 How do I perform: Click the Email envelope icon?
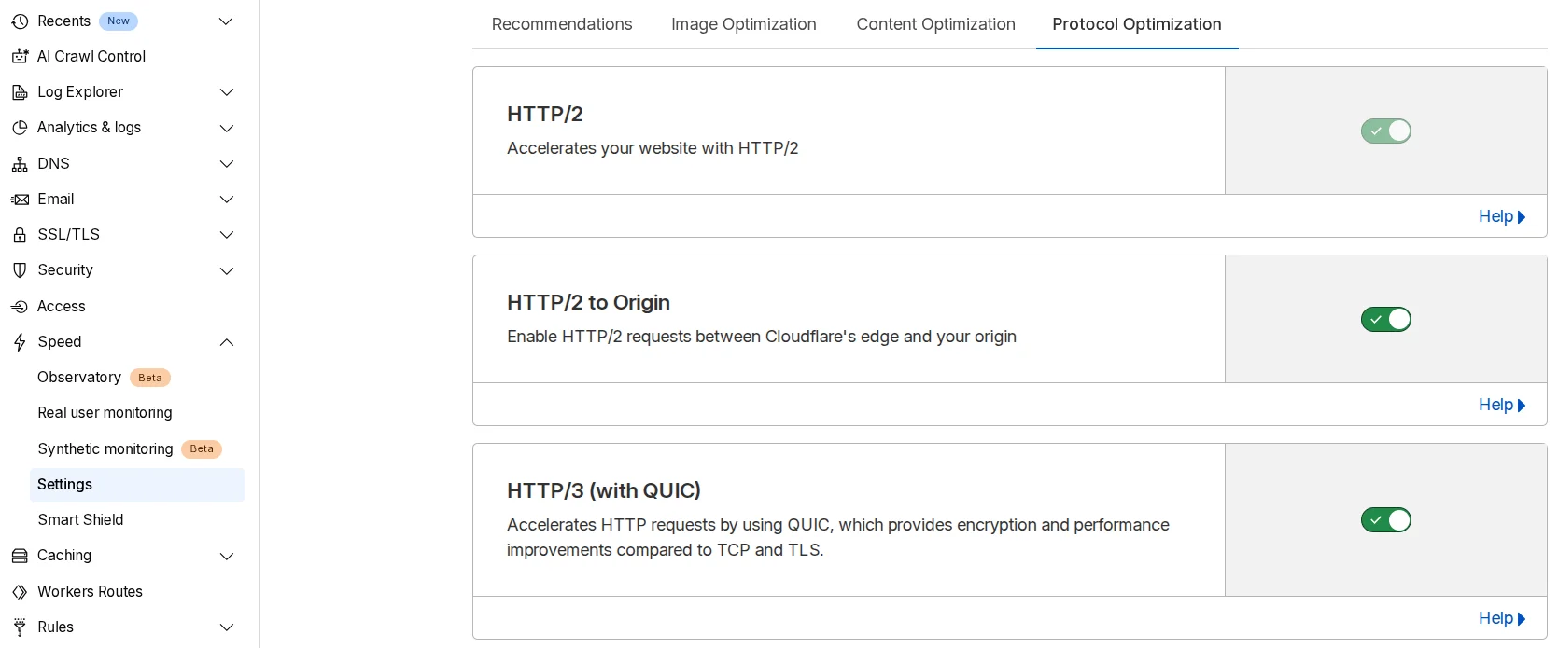click(x=20, y=200)
